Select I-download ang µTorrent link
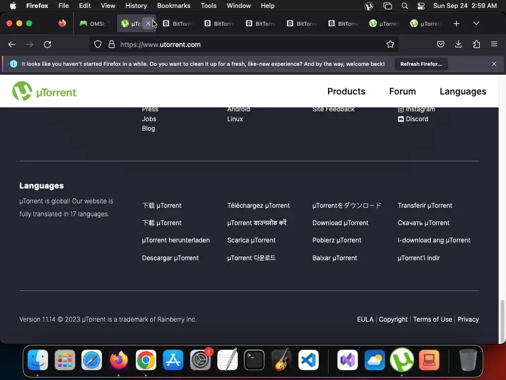This screenshot has height=380, width=506. click(x=434, y=240)
